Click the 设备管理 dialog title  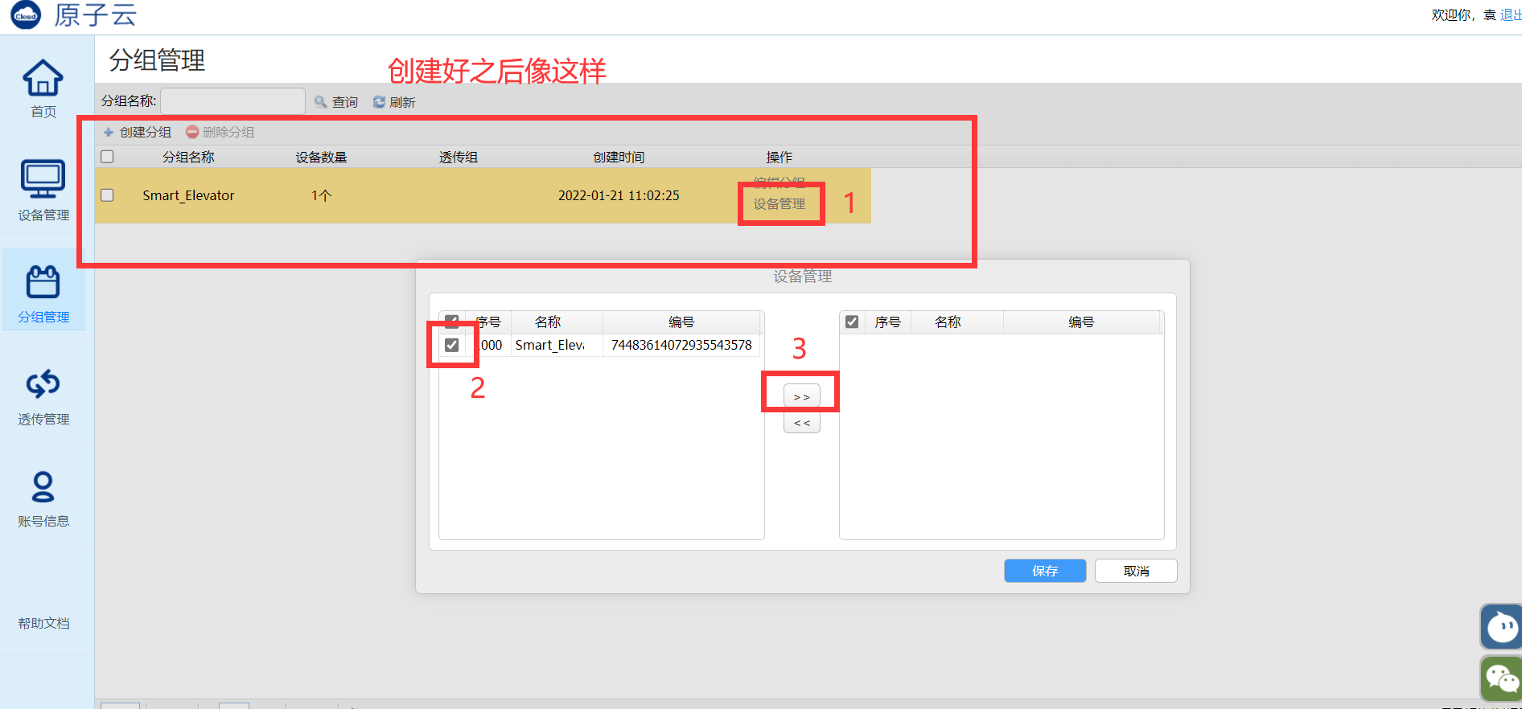pyautogui.click(x=802, y=277)
